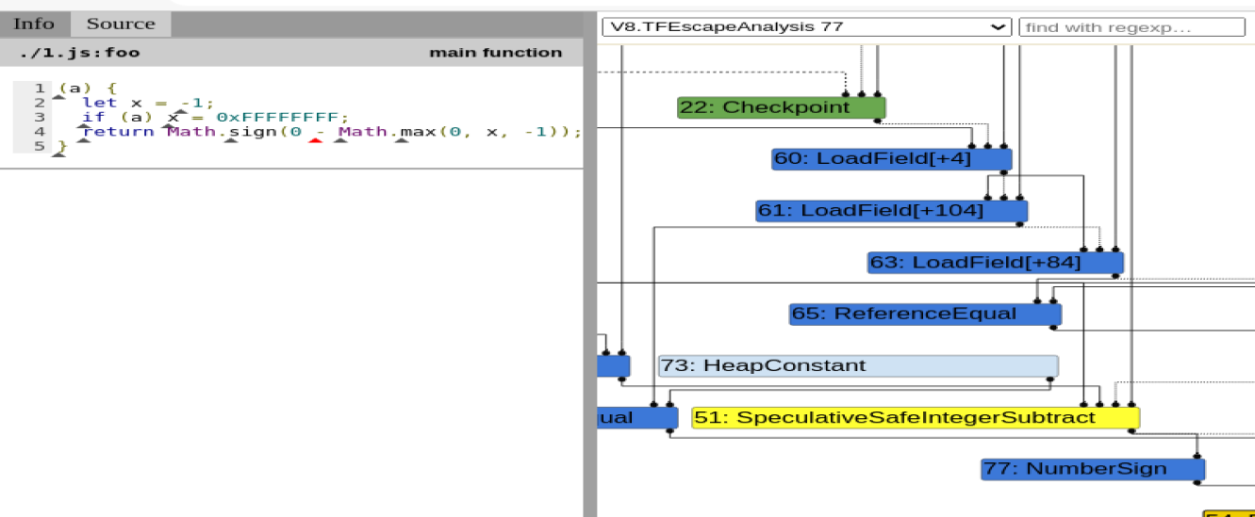Click the 'main function' label
The height and width of the screenshot is (517, 1255).
click(x=495, y=53)
